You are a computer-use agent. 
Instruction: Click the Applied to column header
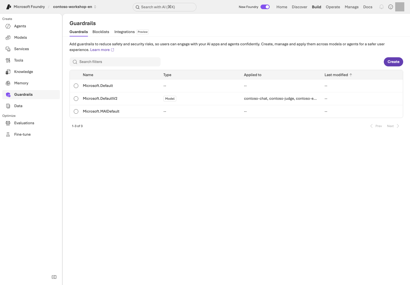tap(253, 75)
